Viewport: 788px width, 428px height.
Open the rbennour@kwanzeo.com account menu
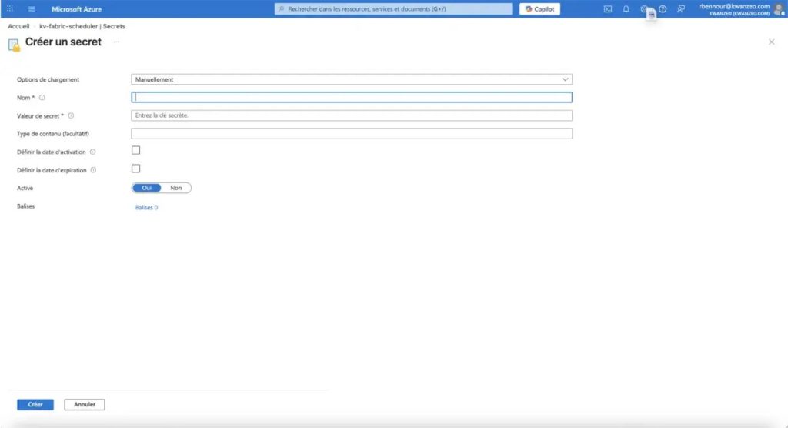tap(733, 9)
